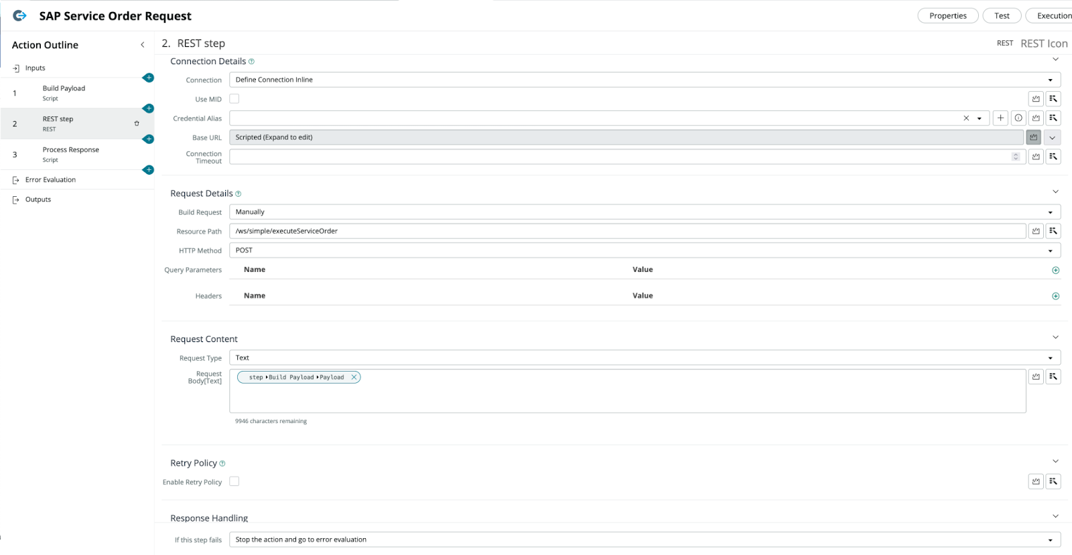Open the Credential Alias dropdown arrow
This screenshot has height=555, width=1072.
(x=980, y=118)
